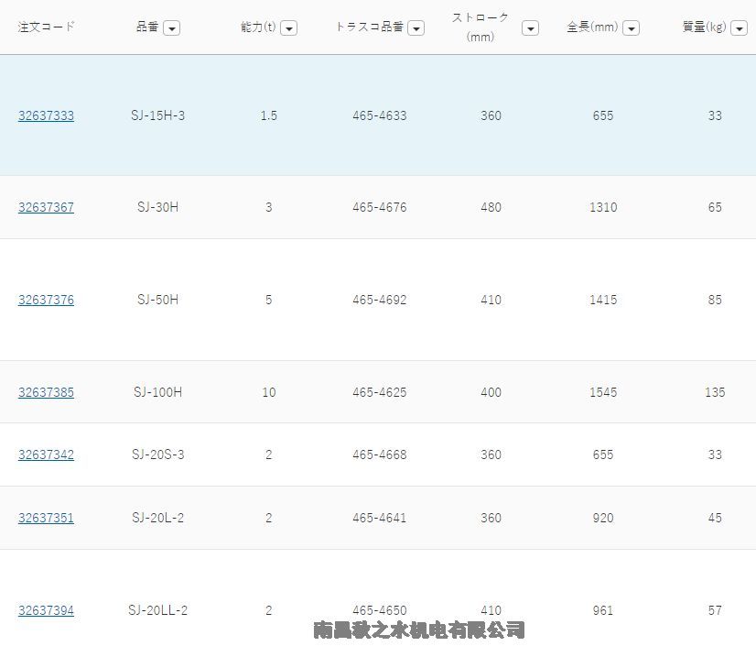This screenshot has width=756, height=657.
Task: Open order code link 32637367
Action: 46,208
